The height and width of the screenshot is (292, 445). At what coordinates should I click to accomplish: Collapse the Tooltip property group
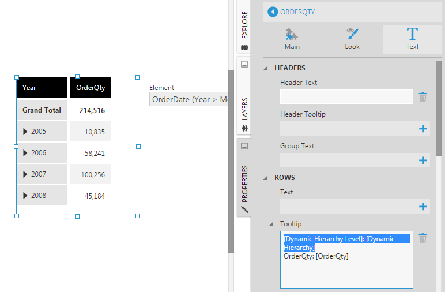point(272,224)
